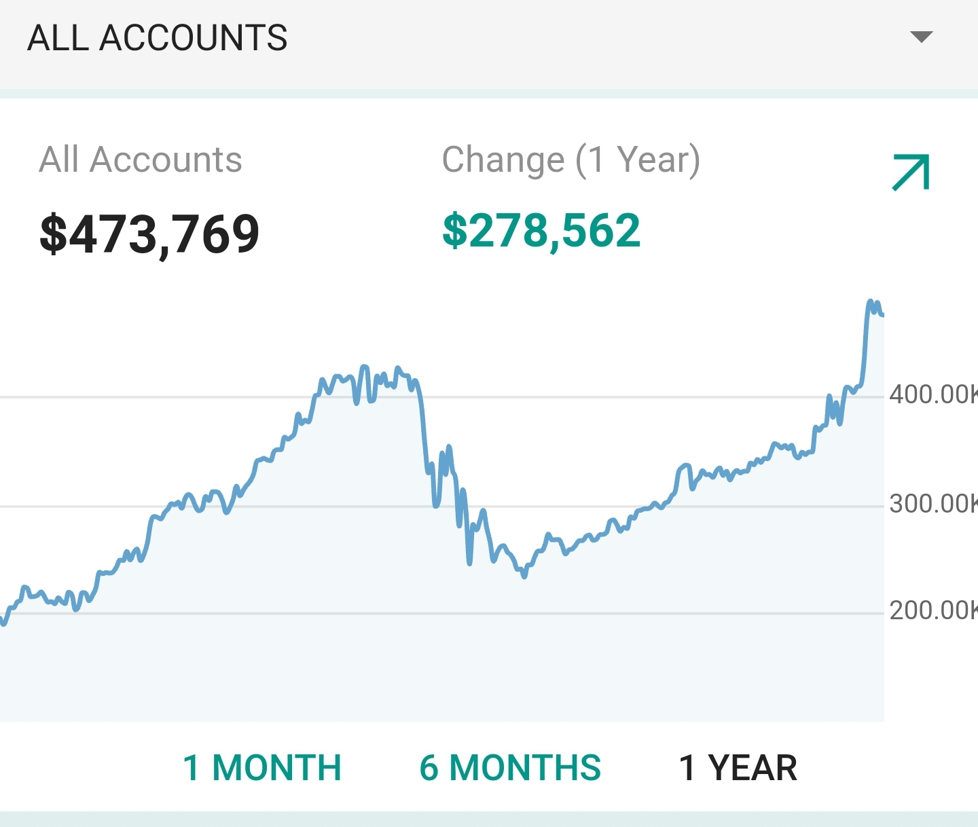Click the ALL ACCOUNTS header title
This screenshot has height=827, width=978.
click(158, 38)
